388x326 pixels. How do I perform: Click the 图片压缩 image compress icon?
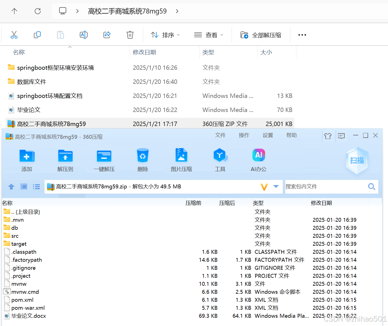click(181, 155)
